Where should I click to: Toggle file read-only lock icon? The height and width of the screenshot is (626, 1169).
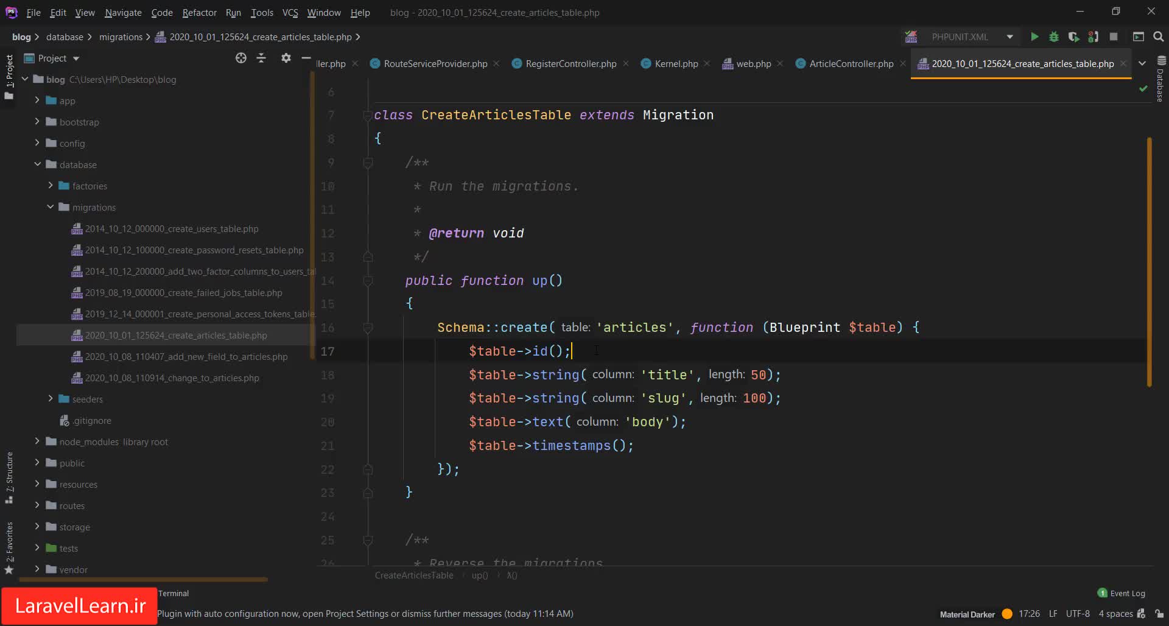(1159, 614)
